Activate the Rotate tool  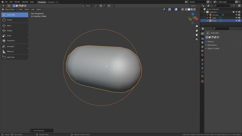click(15, 31)
